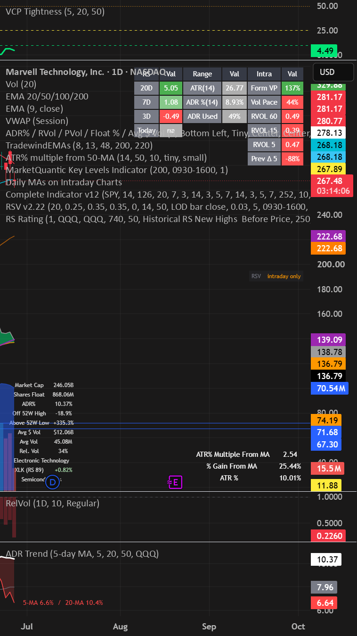Click the % Gain From MA 25.44% value
357x636 pixels.
pos(290,466)
